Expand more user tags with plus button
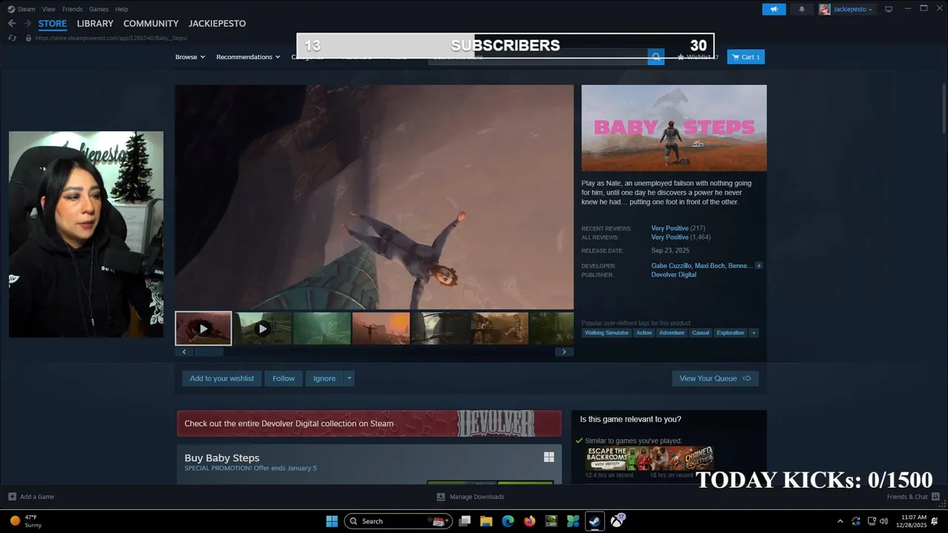948x533 pixels. click(754, 332)
